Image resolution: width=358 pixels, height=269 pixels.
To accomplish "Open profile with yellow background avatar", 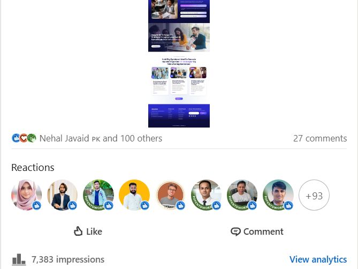I will point(134,195).
